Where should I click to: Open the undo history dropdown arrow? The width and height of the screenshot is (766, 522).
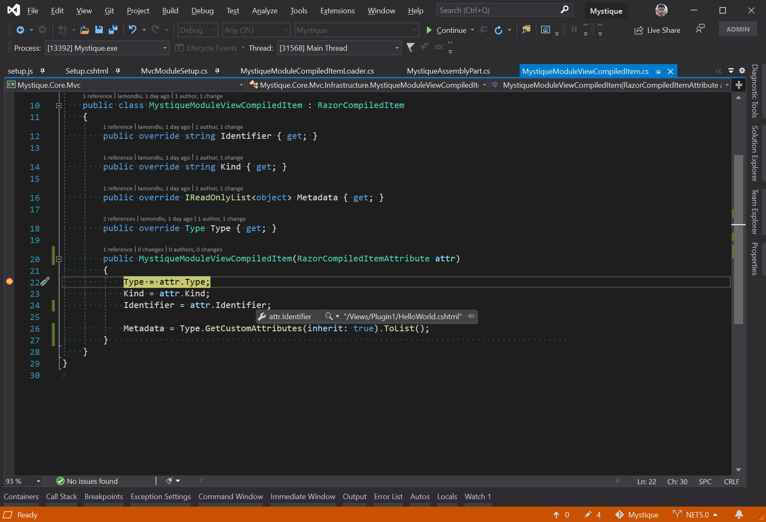click(x=144, y=30)
